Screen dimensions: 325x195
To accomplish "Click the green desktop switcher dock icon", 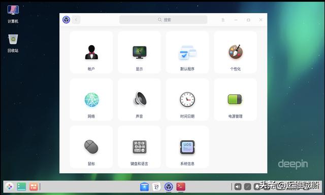I will [21, 187].
